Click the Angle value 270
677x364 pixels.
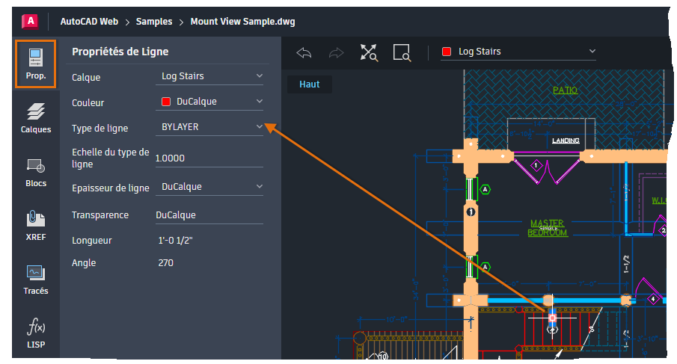(x=166, y=262)
